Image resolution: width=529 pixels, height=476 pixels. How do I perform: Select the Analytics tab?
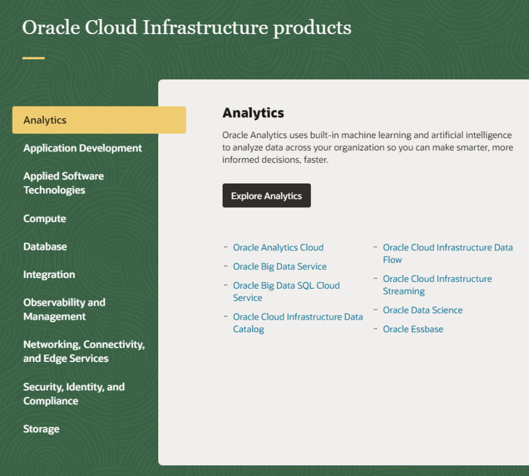click(x=98, y=120)
